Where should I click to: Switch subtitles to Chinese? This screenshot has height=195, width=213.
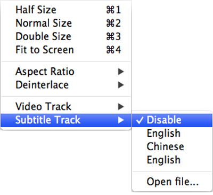click(172, 146)
